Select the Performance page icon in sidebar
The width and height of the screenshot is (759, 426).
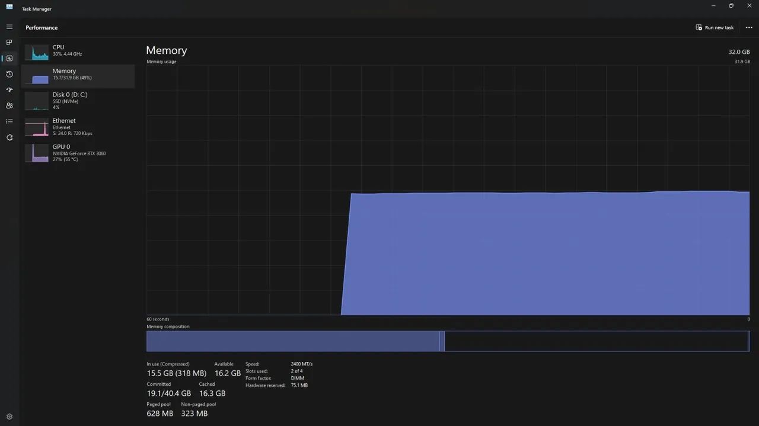pyautogui.click(x=9, y=58)
